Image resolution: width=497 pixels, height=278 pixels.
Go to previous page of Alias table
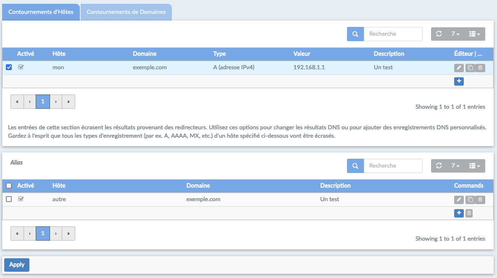coord(30,233)
